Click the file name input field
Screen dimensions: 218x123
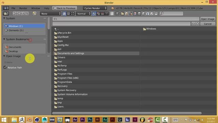tap(121, 24)
